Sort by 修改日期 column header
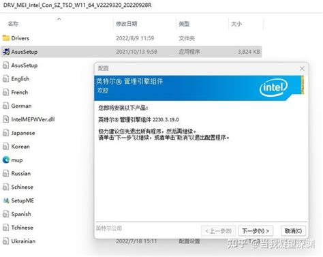 click(127, 24)
